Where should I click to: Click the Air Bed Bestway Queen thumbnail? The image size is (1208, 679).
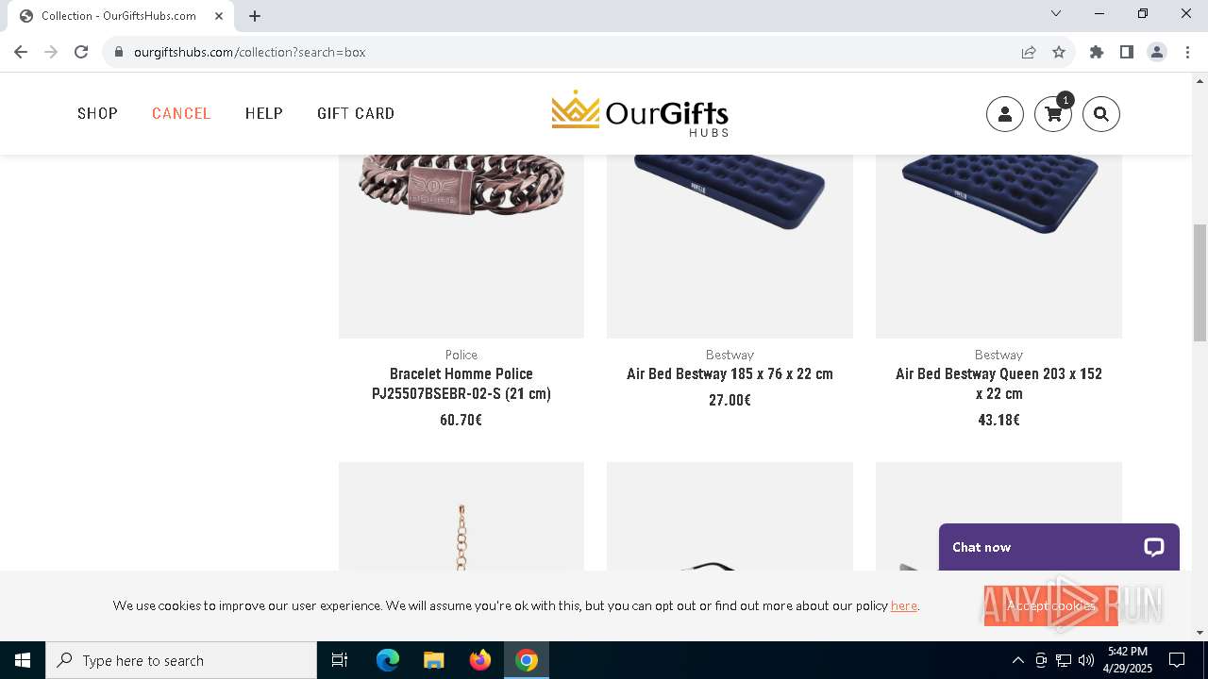point(998,246)
